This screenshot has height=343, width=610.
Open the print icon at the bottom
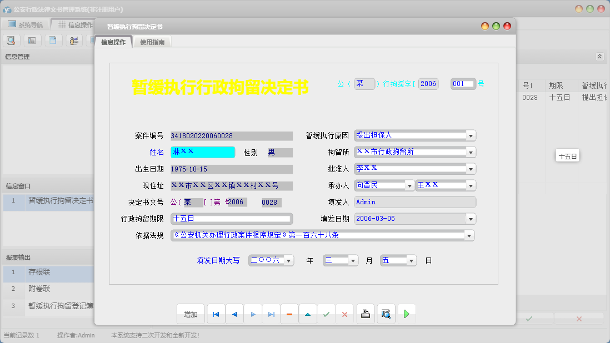pyautogui.click(x=365, y=314)
